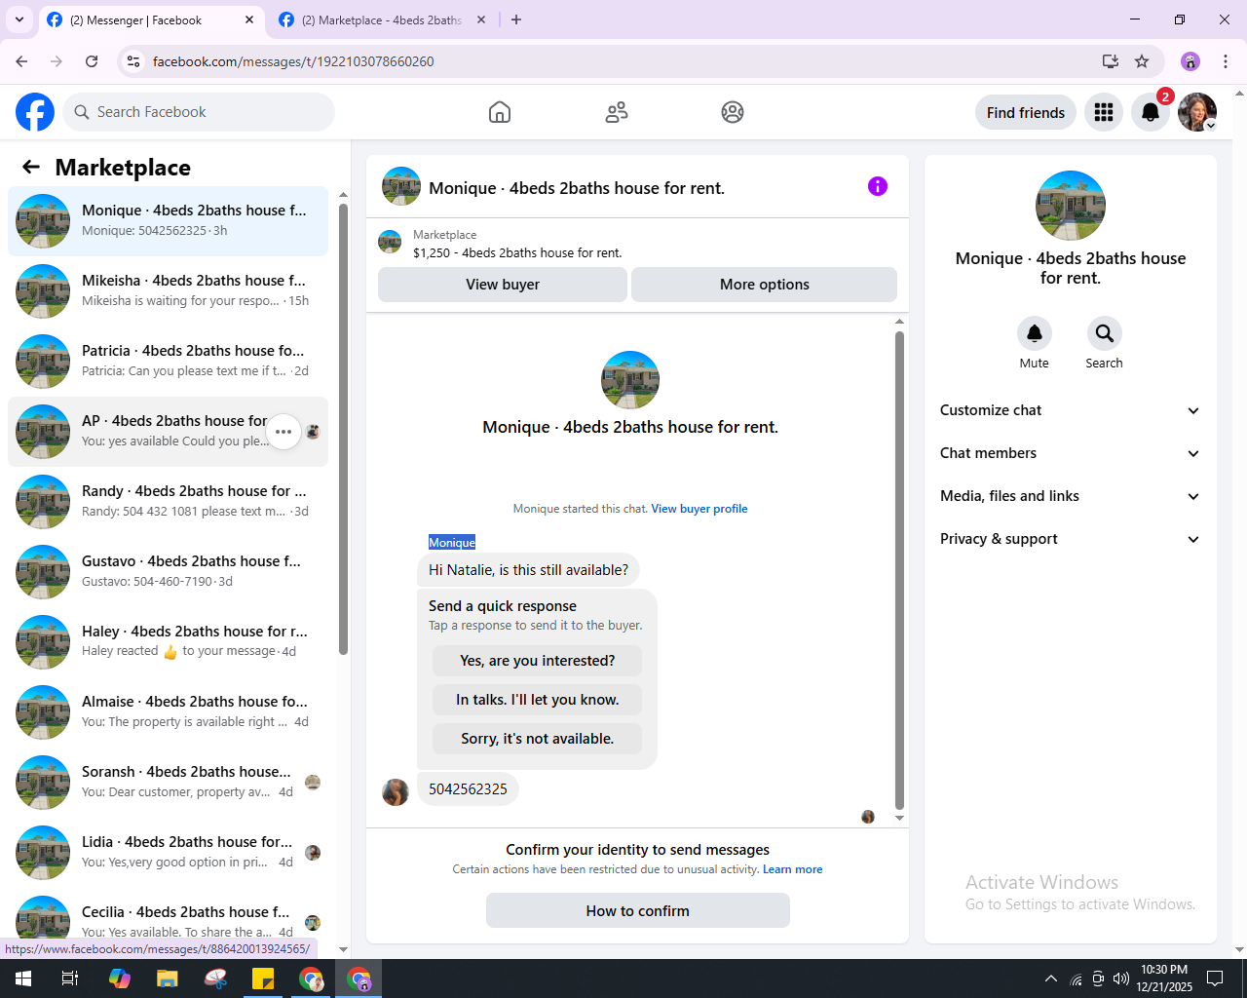Search in conversation magnifier icon
This screenshot has height=998, width=1247.
coord(1105,333)
